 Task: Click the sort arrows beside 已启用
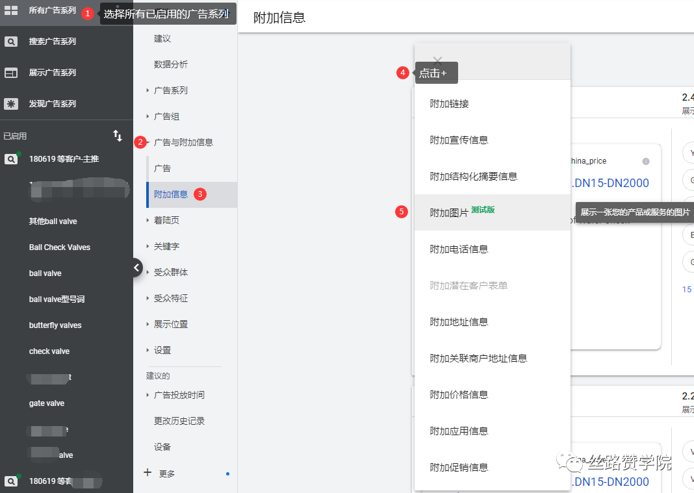click(118, 136)
